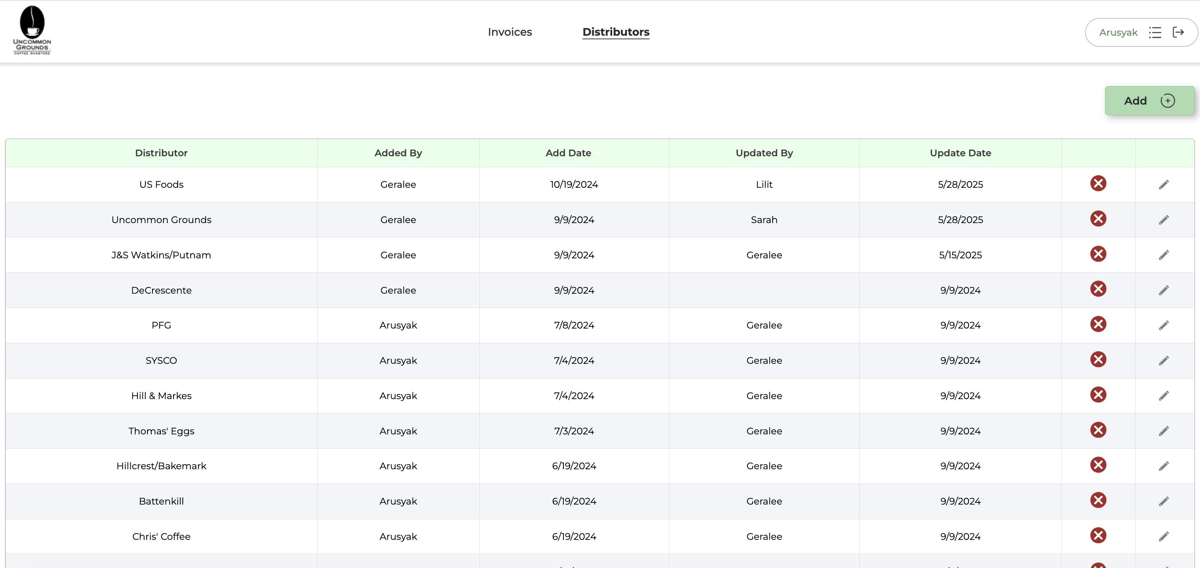Delete the Thomas' Eggs distributor
The width and height of the screenshot is (1200, 568).
[x=1097, y=430]
